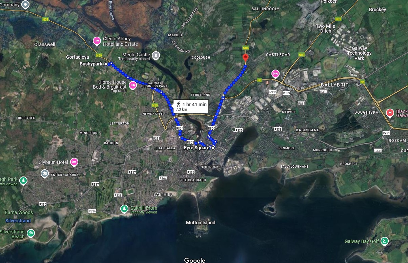The image size is (408, 263).
Task: Click the Knocknacarra school graduation cap icon
Action: 44,174
